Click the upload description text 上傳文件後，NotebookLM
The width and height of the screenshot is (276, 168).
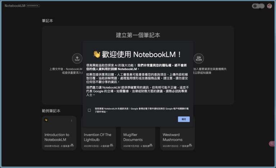coord(66,71)
